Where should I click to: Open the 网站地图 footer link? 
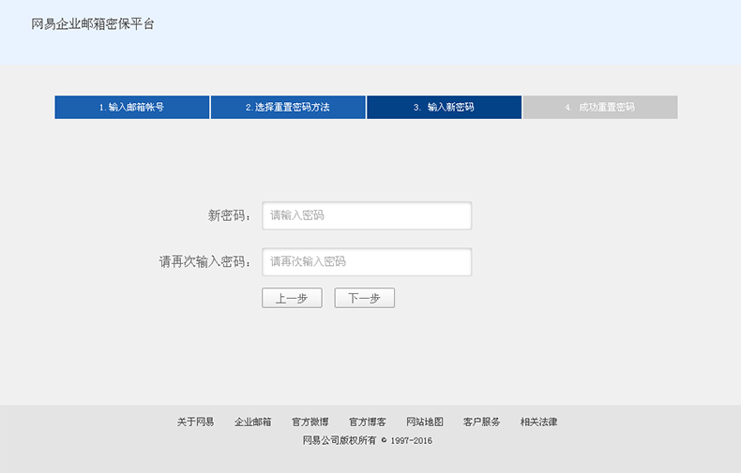click(x=424, y=422)
